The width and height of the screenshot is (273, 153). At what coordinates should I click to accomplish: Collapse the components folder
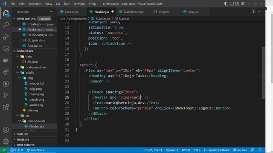tap(20, 121)
